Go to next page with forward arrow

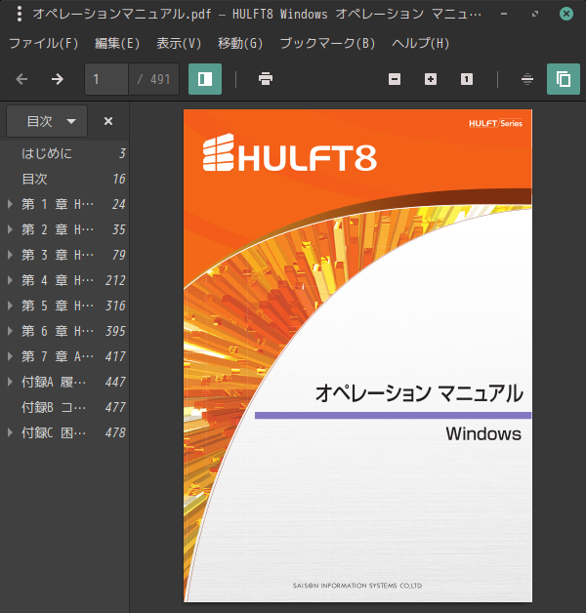point(57,79)
